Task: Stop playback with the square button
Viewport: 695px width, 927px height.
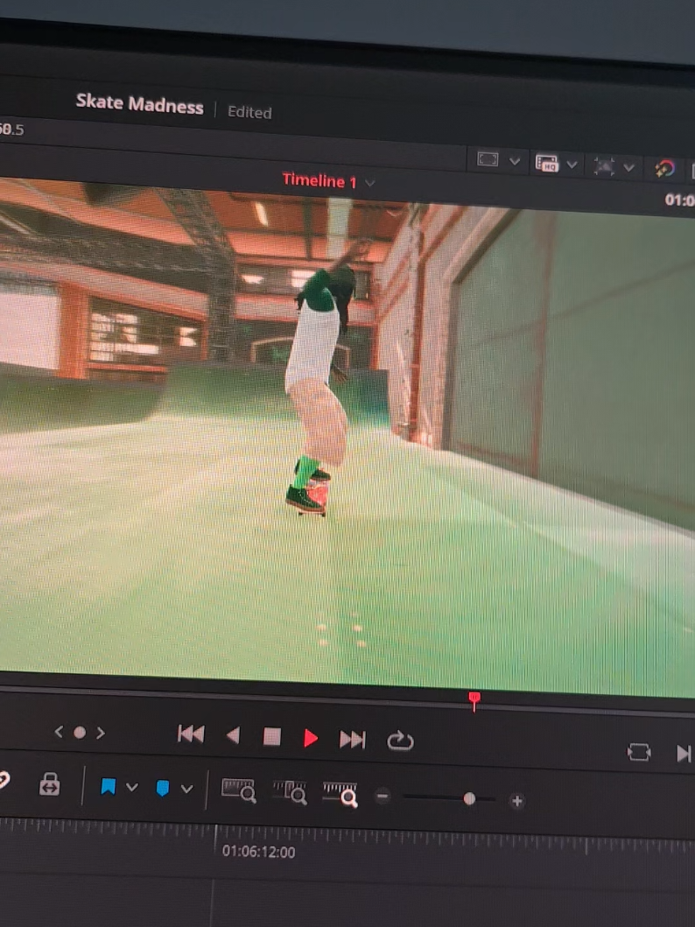Action: tap(272, 737)
